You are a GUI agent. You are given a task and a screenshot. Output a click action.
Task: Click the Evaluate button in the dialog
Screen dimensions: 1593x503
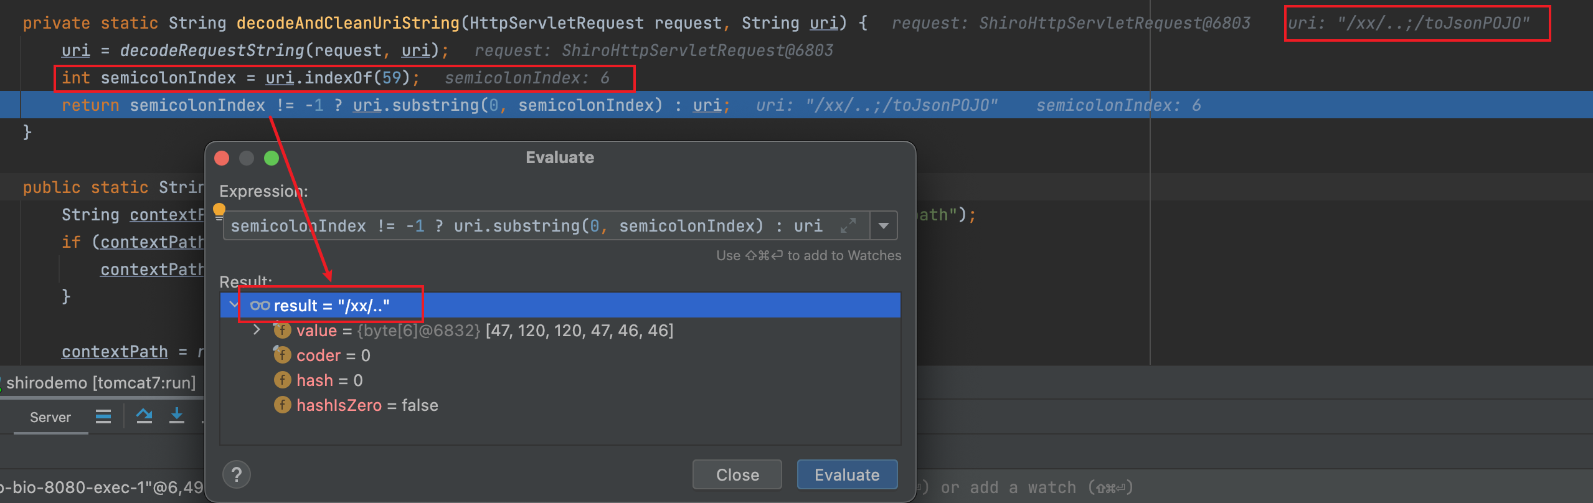tap(847, 474)
